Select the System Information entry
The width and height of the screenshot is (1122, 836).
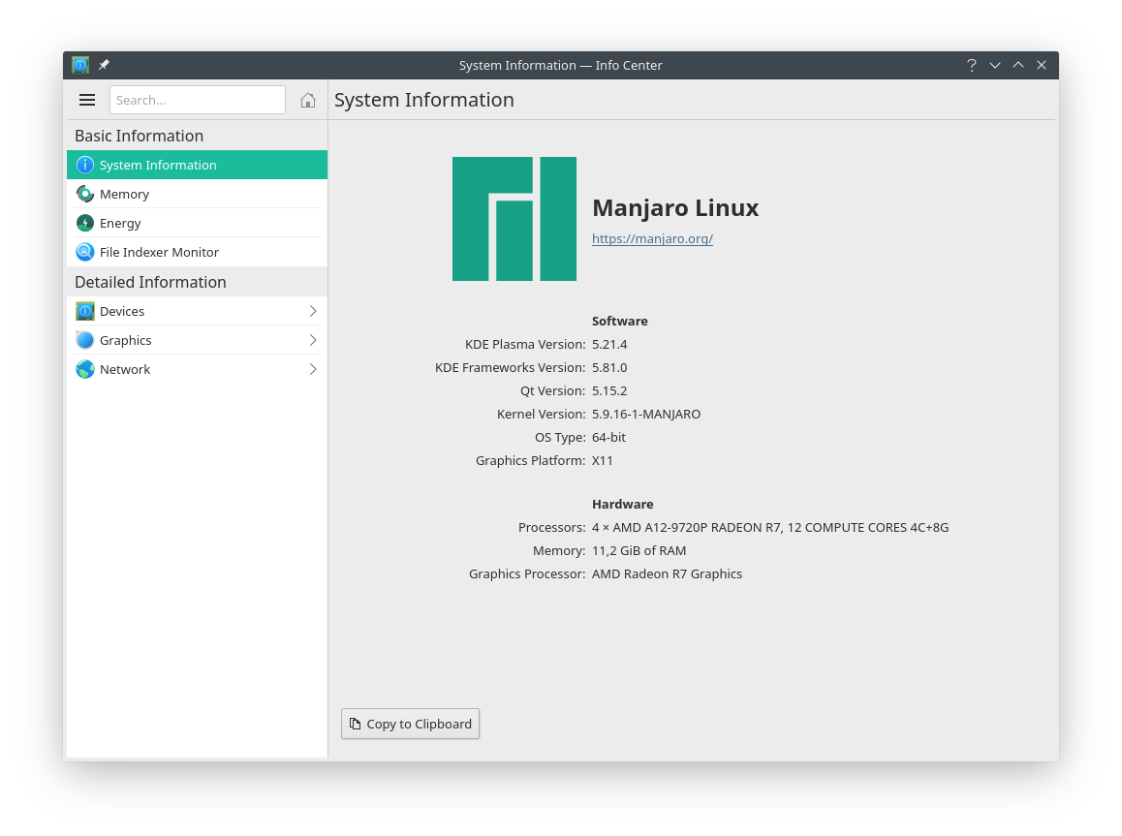198,166
